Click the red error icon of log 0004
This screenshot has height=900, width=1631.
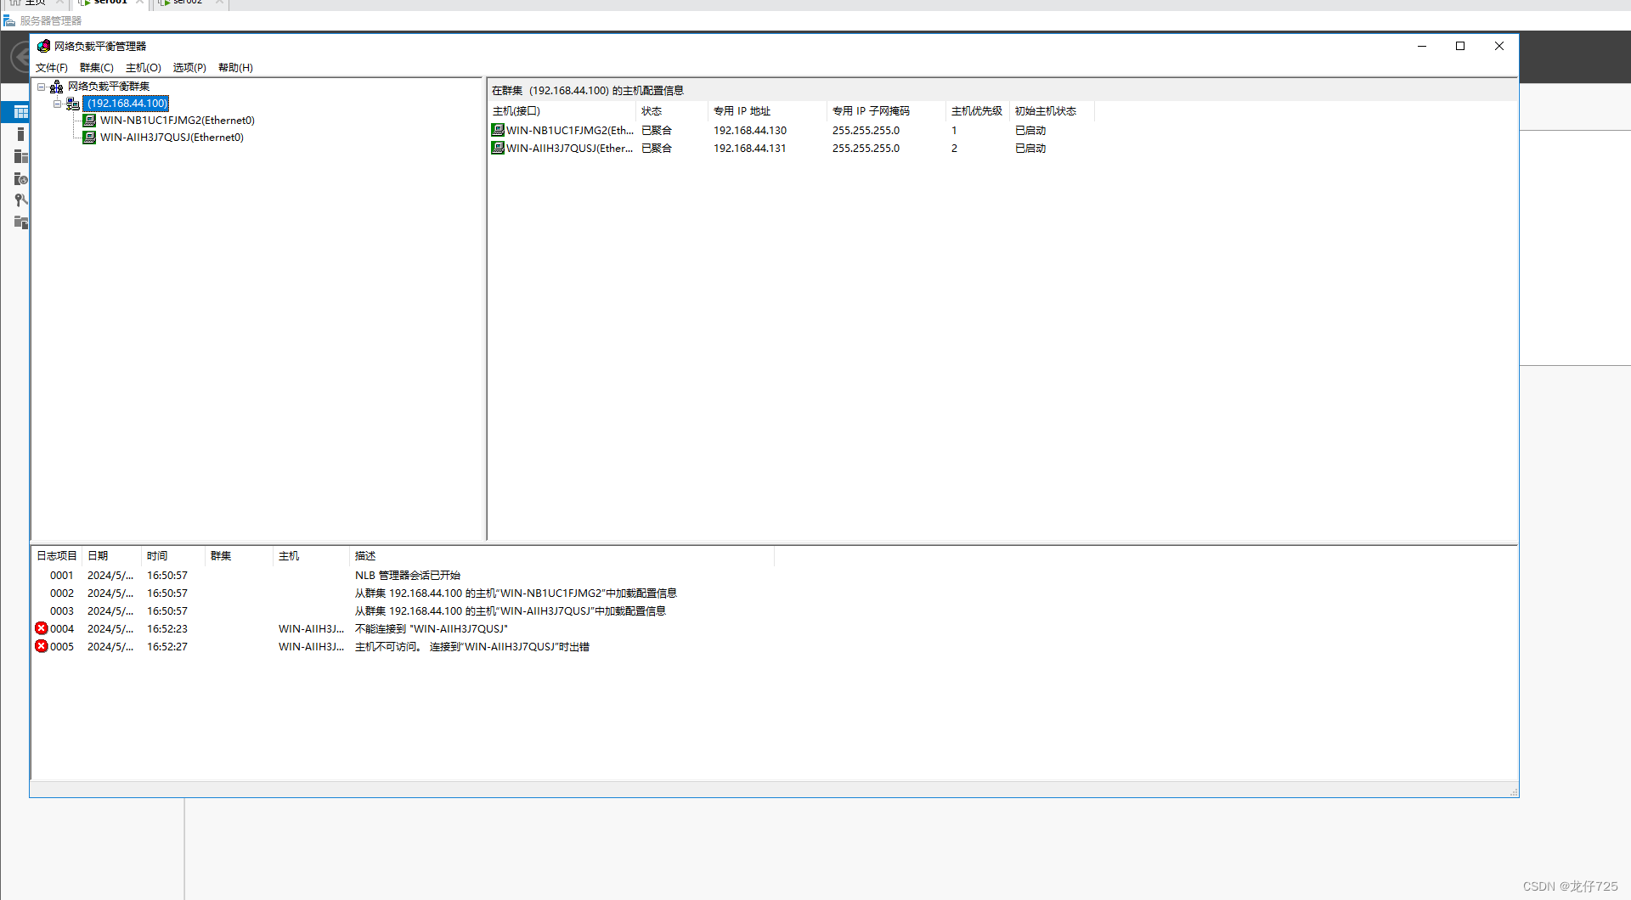click(x=42, y=628)
